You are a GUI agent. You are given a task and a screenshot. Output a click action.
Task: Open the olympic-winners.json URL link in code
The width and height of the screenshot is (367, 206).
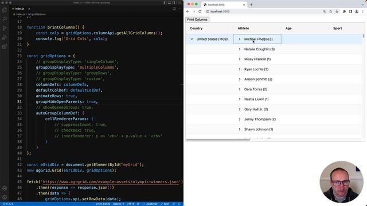[111, 182]
